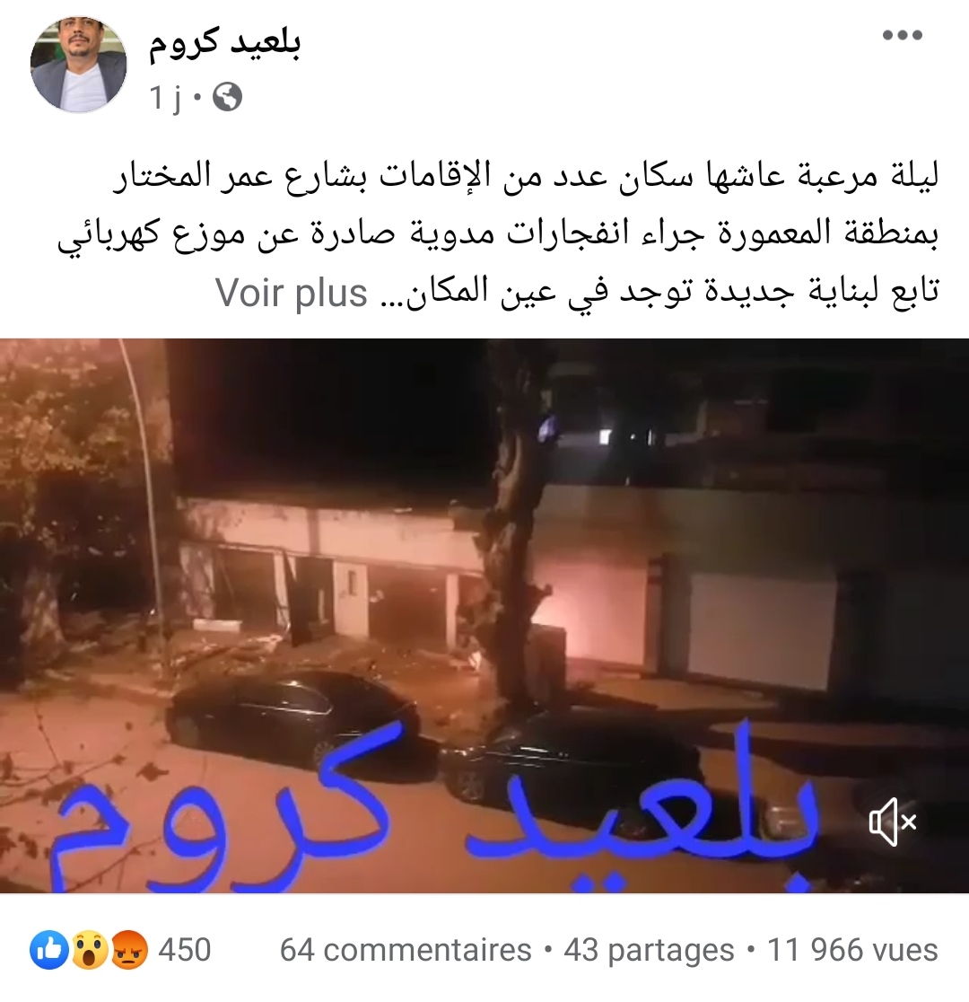The width and height of the screenshot is (969, 1002).
Task: Click the Angry reaction emoji icon
Action: click(x=129, y=950)
